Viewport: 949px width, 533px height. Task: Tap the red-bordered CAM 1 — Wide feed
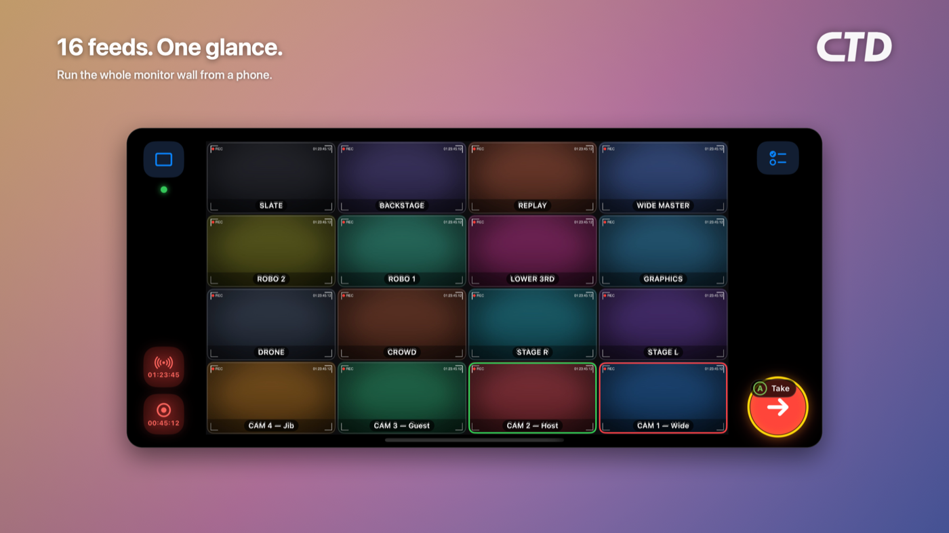click(x=663, y=398)
